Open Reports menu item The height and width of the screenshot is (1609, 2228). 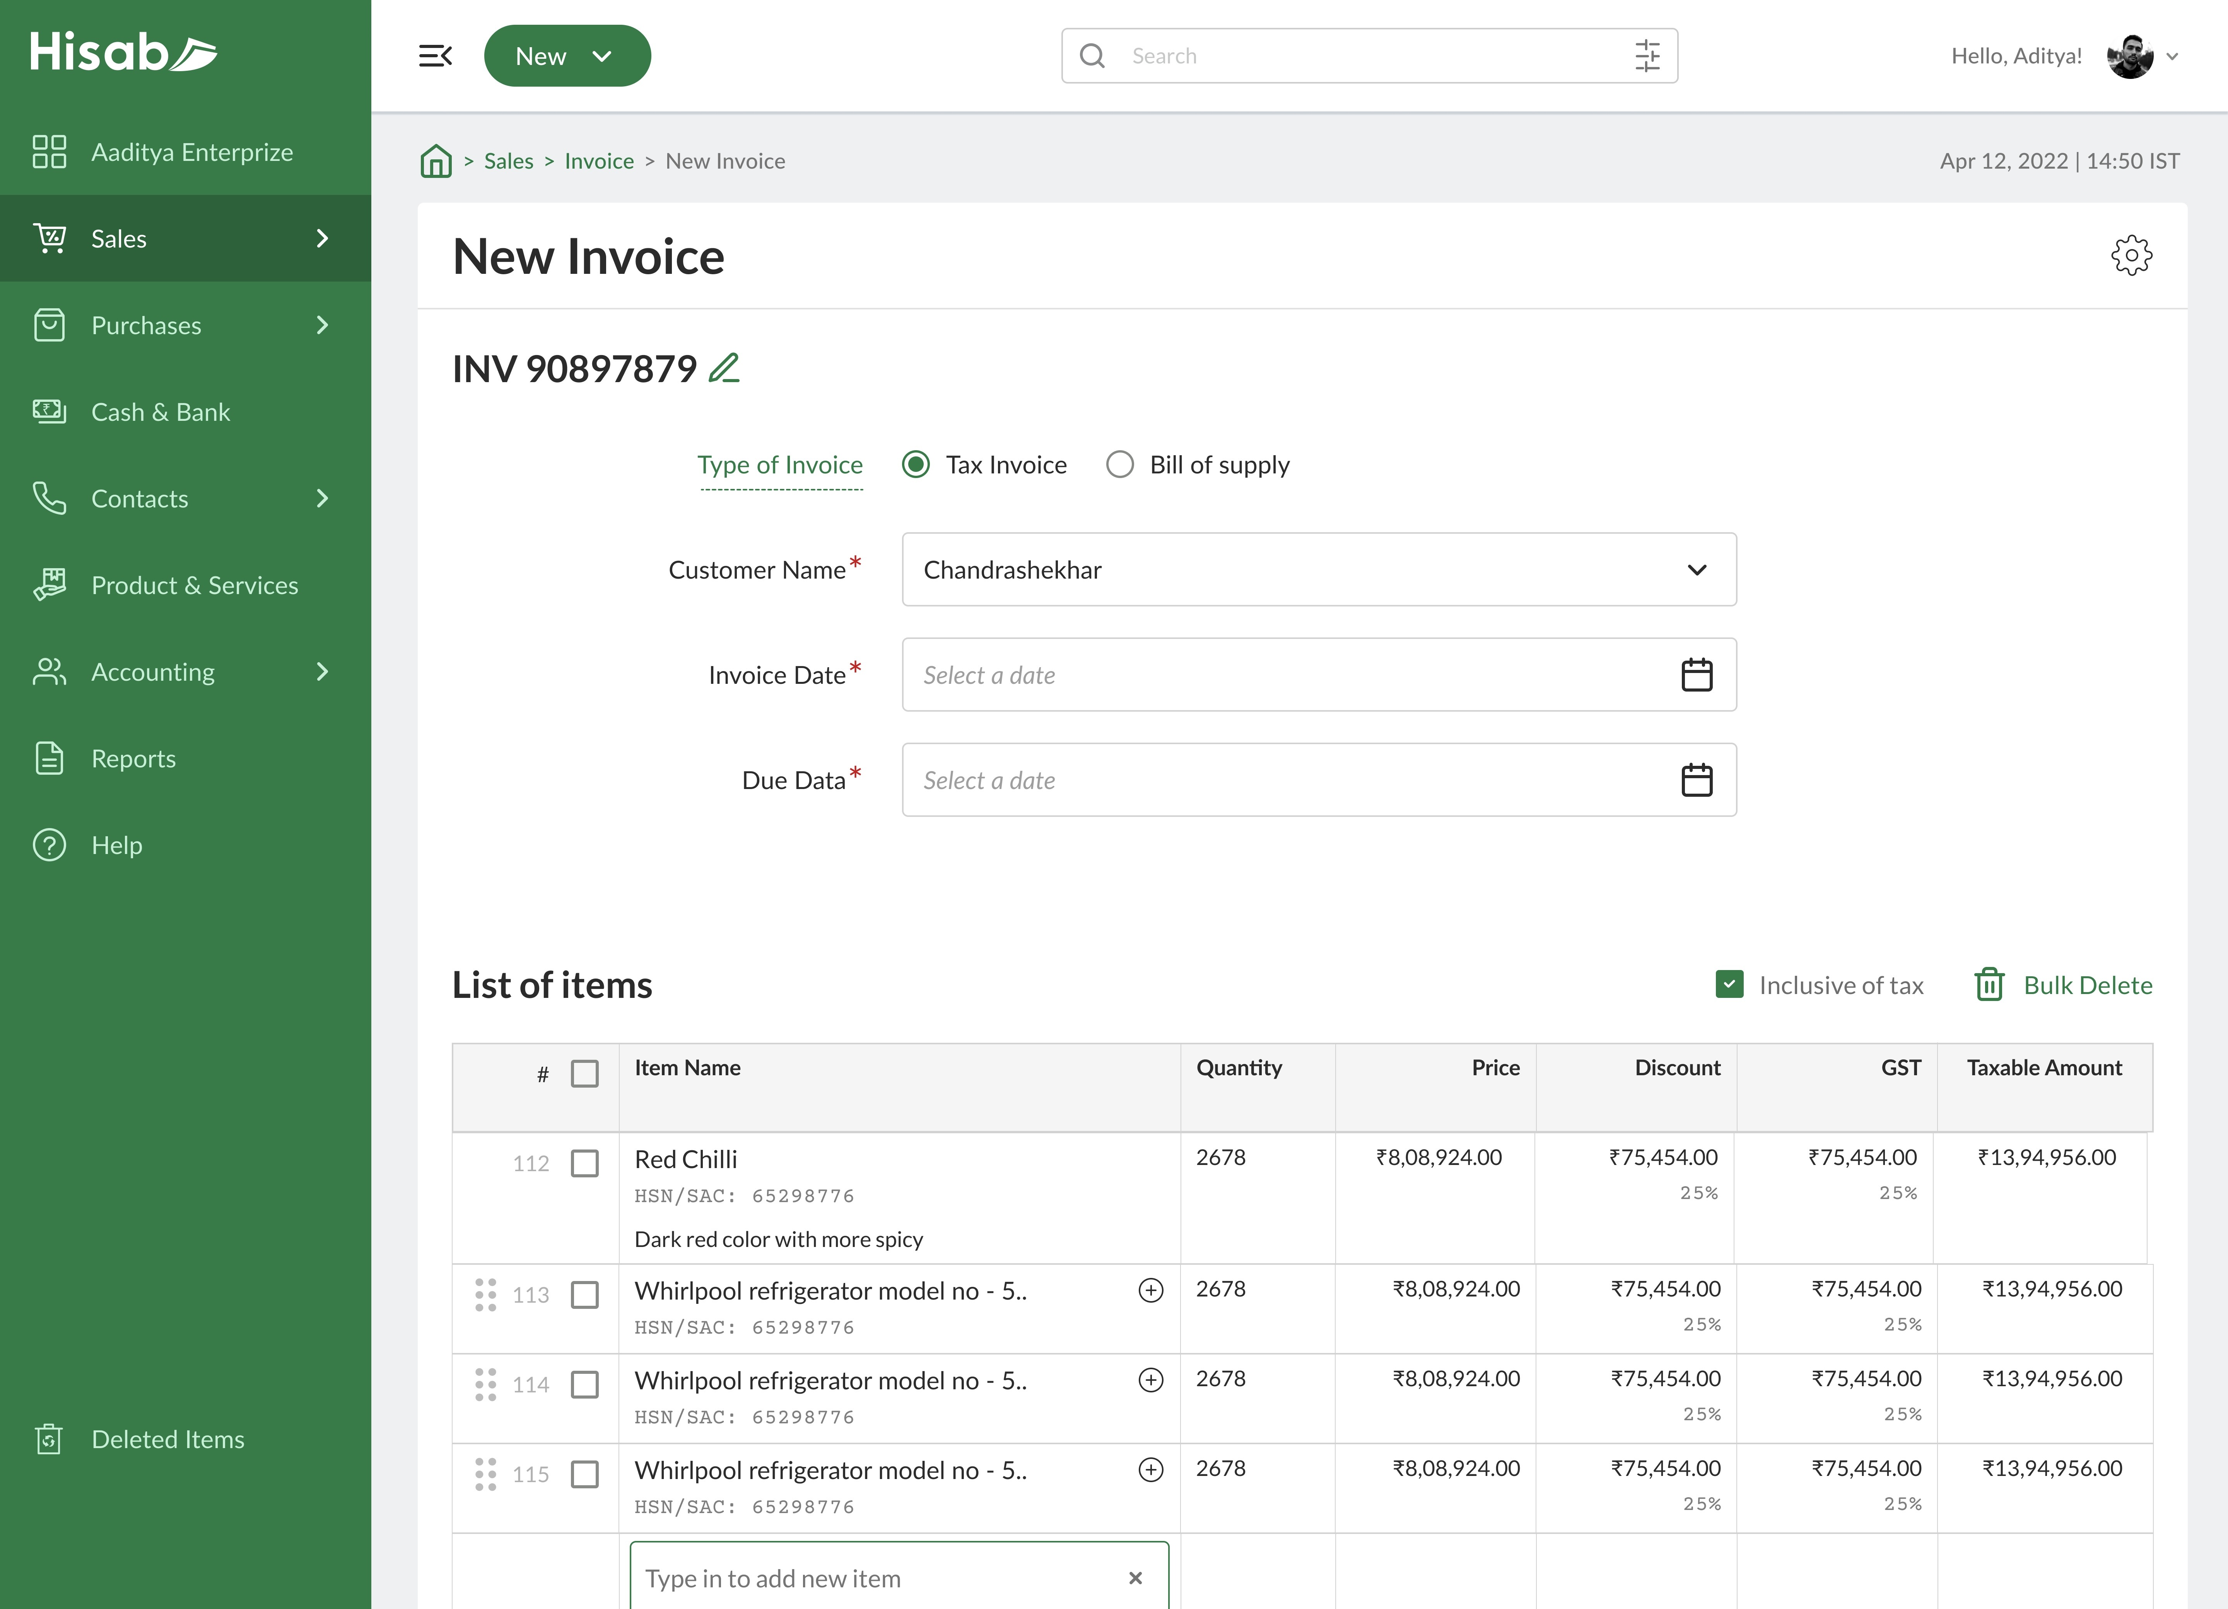click(186, 758)
